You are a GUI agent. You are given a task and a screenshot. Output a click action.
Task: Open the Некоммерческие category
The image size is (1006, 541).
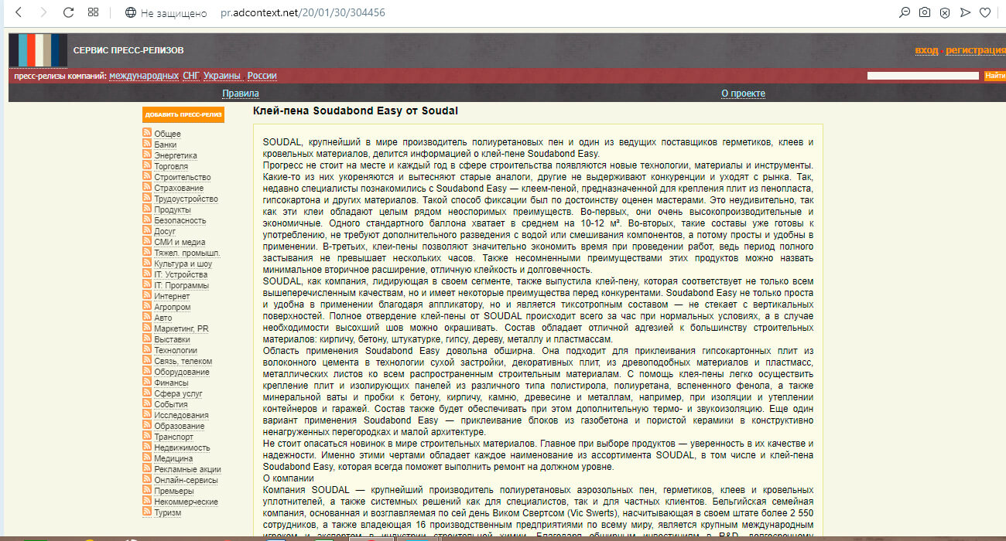tap(186, 502)
